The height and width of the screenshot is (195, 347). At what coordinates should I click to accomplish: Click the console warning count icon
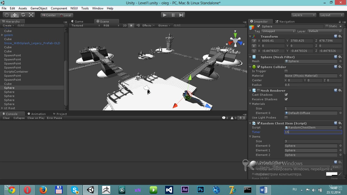[x=234, y=118]
